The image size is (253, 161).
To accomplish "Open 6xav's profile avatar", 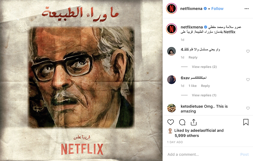I will pyautogui.click(x=171, y=80).
